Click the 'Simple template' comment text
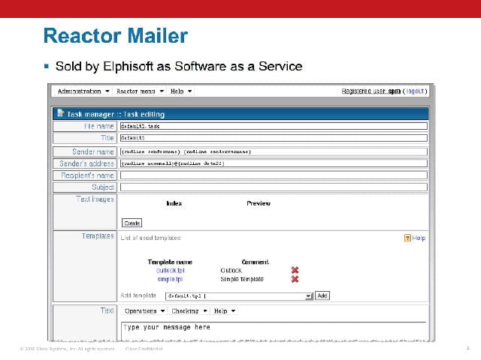The image size is (481, 360). tap(242, 279)
